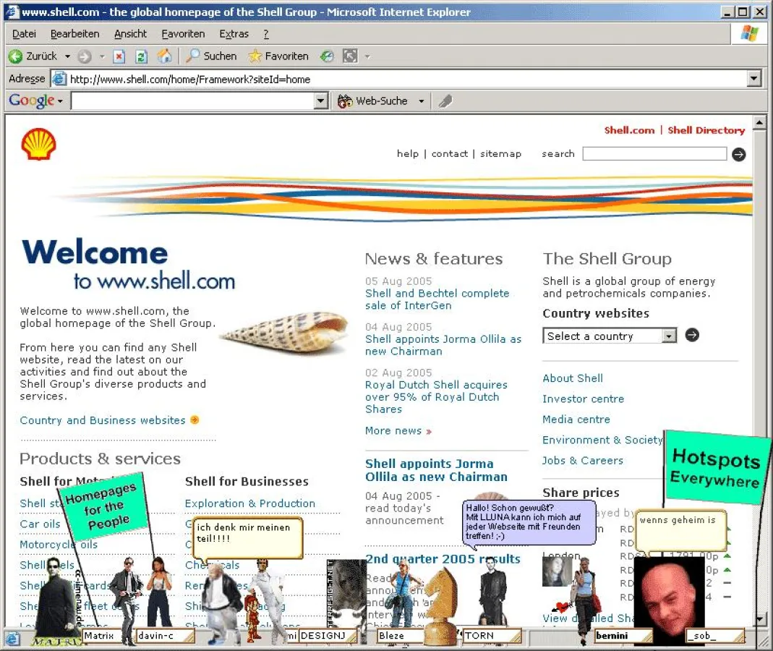Open the Google search field dropdown
Screen dimensions: 773x651
tap(320, 101)
